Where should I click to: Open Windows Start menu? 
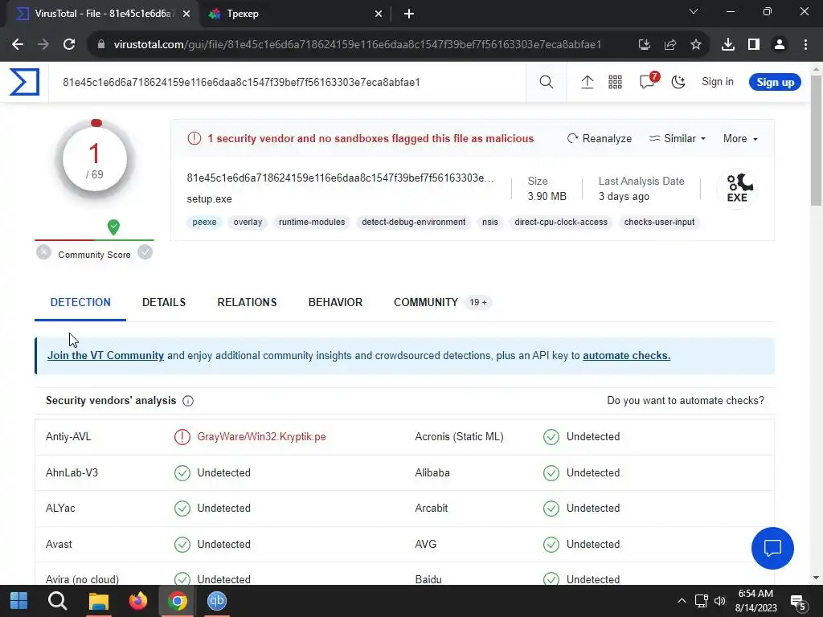coord(19,601)
